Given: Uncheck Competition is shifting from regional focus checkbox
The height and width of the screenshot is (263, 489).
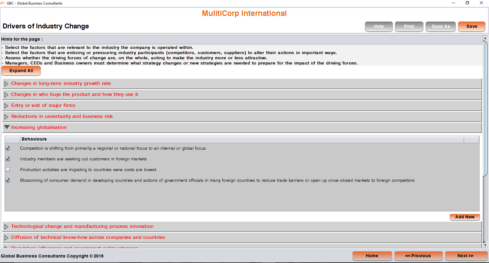Looking at the screenshot, I should point(8,148).
